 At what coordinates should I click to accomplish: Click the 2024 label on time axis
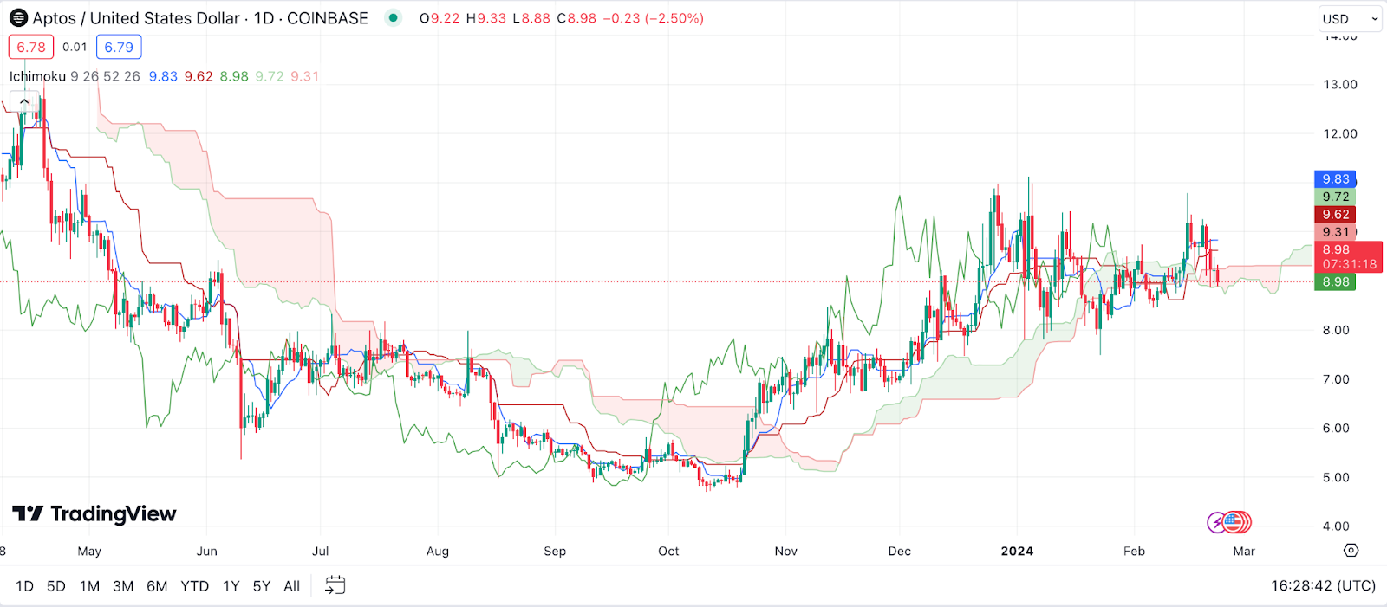click(x=1017, y=551)
